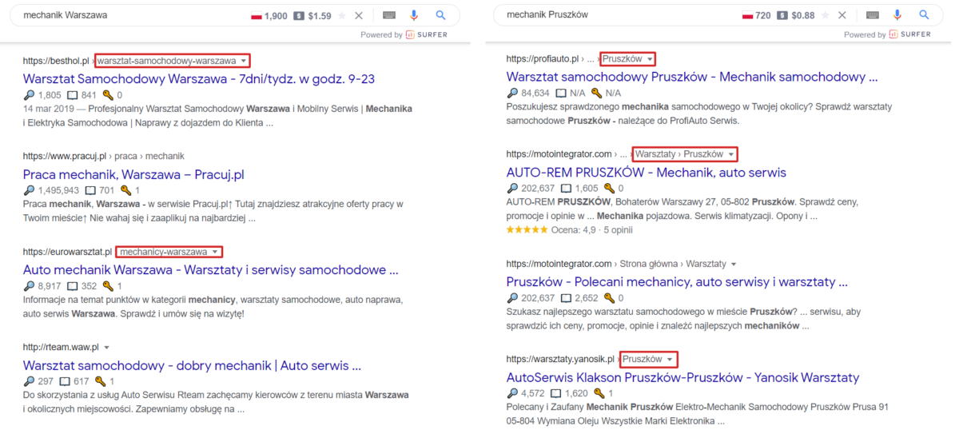Screen dimensions: 959x434
Task: Clear the mechanik Warszawa query with X
Action: point(359,15)
